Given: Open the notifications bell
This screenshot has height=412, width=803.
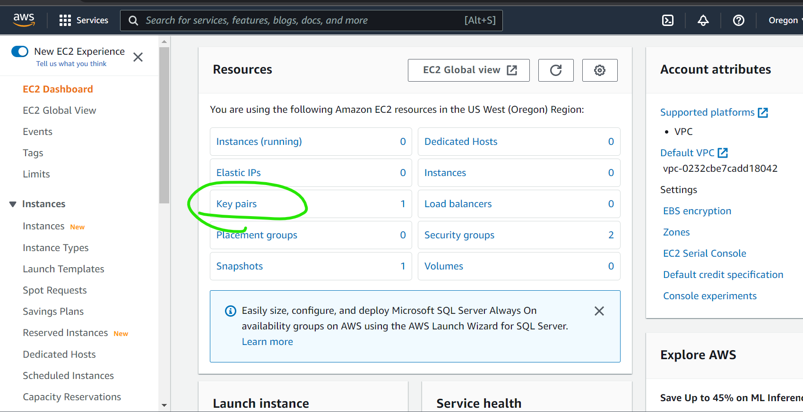Looking at the screenshot, I should tap(703, 20).
